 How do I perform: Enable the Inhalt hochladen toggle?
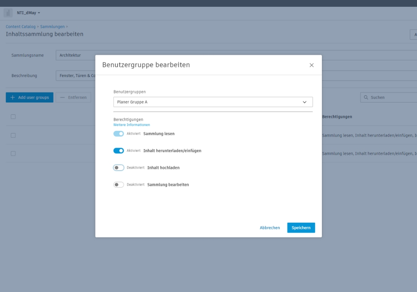(118, 168)
